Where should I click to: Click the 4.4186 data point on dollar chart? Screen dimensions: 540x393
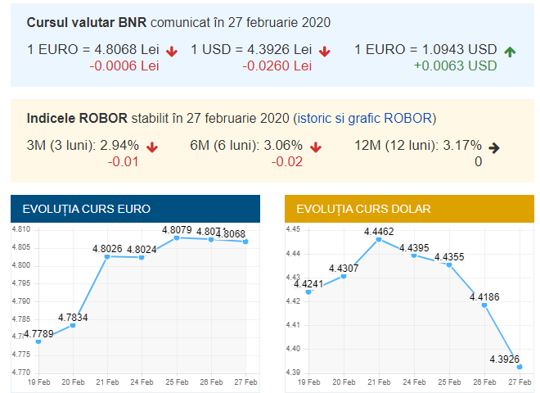(484, 305)
